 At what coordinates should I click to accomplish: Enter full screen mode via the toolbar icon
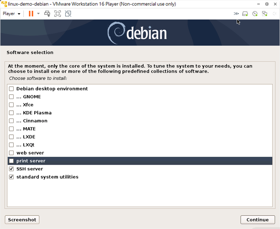(58, 14)
